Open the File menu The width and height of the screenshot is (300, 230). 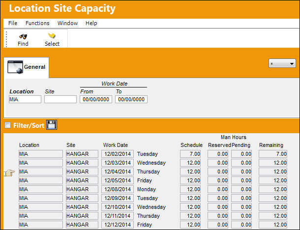[13, 23]
